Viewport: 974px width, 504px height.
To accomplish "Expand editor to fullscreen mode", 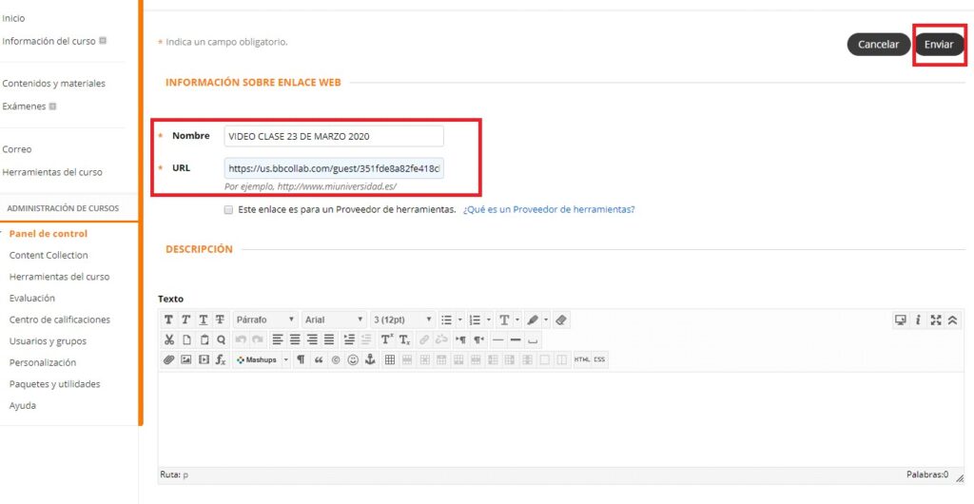I will coord(936,320).
